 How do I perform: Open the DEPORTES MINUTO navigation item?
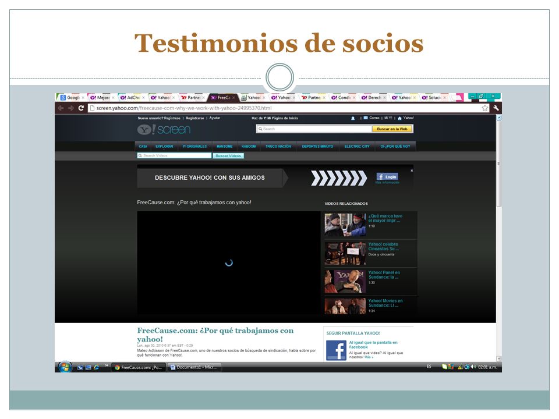pyautogui.click(x=318, y=147)
